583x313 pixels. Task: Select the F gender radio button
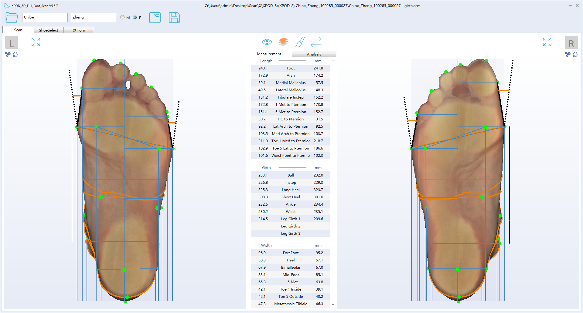click(x=135, y=18)
